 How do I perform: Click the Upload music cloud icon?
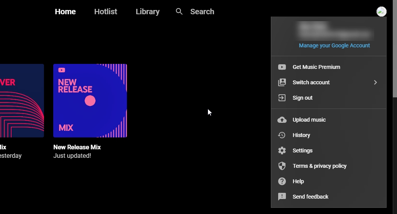[282, 120]
